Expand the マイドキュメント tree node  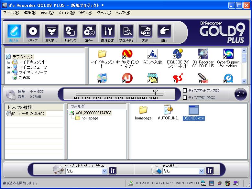(x=9, y=62)
